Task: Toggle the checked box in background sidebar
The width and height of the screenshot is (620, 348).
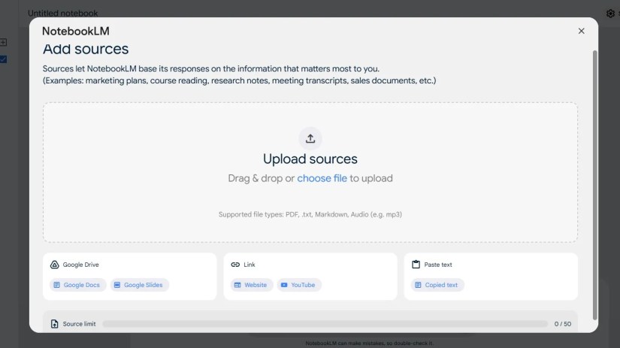Action: [x=3, y=59]
